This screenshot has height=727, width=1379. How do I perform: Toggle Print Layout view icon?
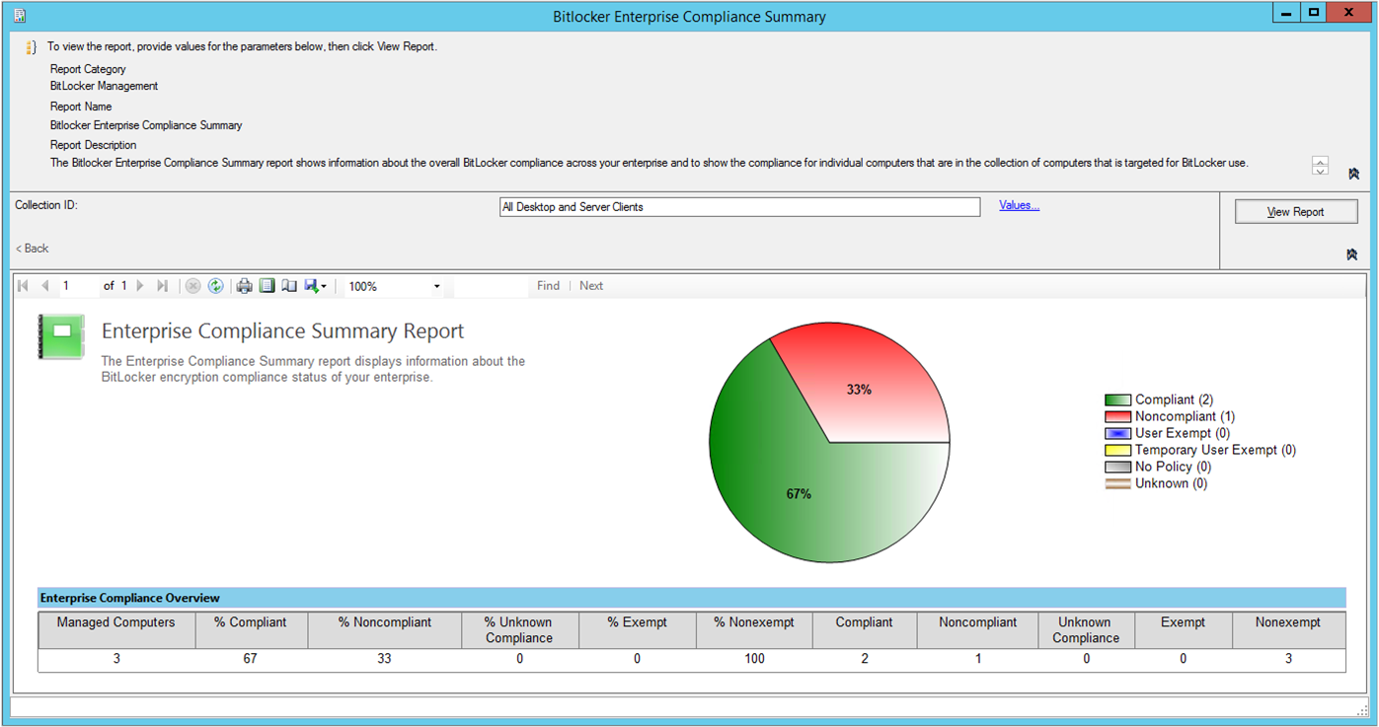(267, 286)
